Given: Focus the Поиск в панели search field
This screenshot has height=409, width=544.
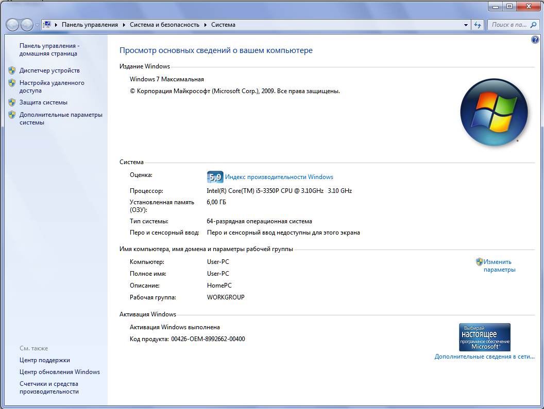Looking at the screenshot, I should point(509,25).
